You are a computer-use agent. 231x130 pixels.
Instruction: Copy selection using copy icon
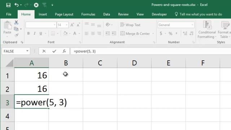16,29
